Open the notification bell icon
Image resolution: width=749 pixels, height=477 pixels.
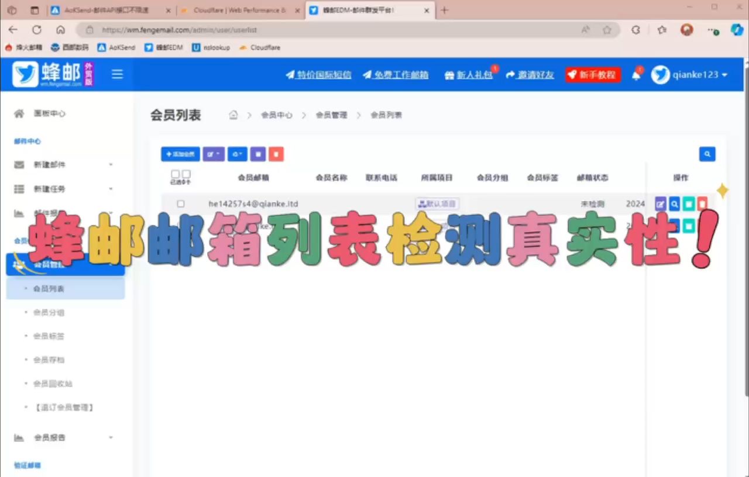point(636,75)
